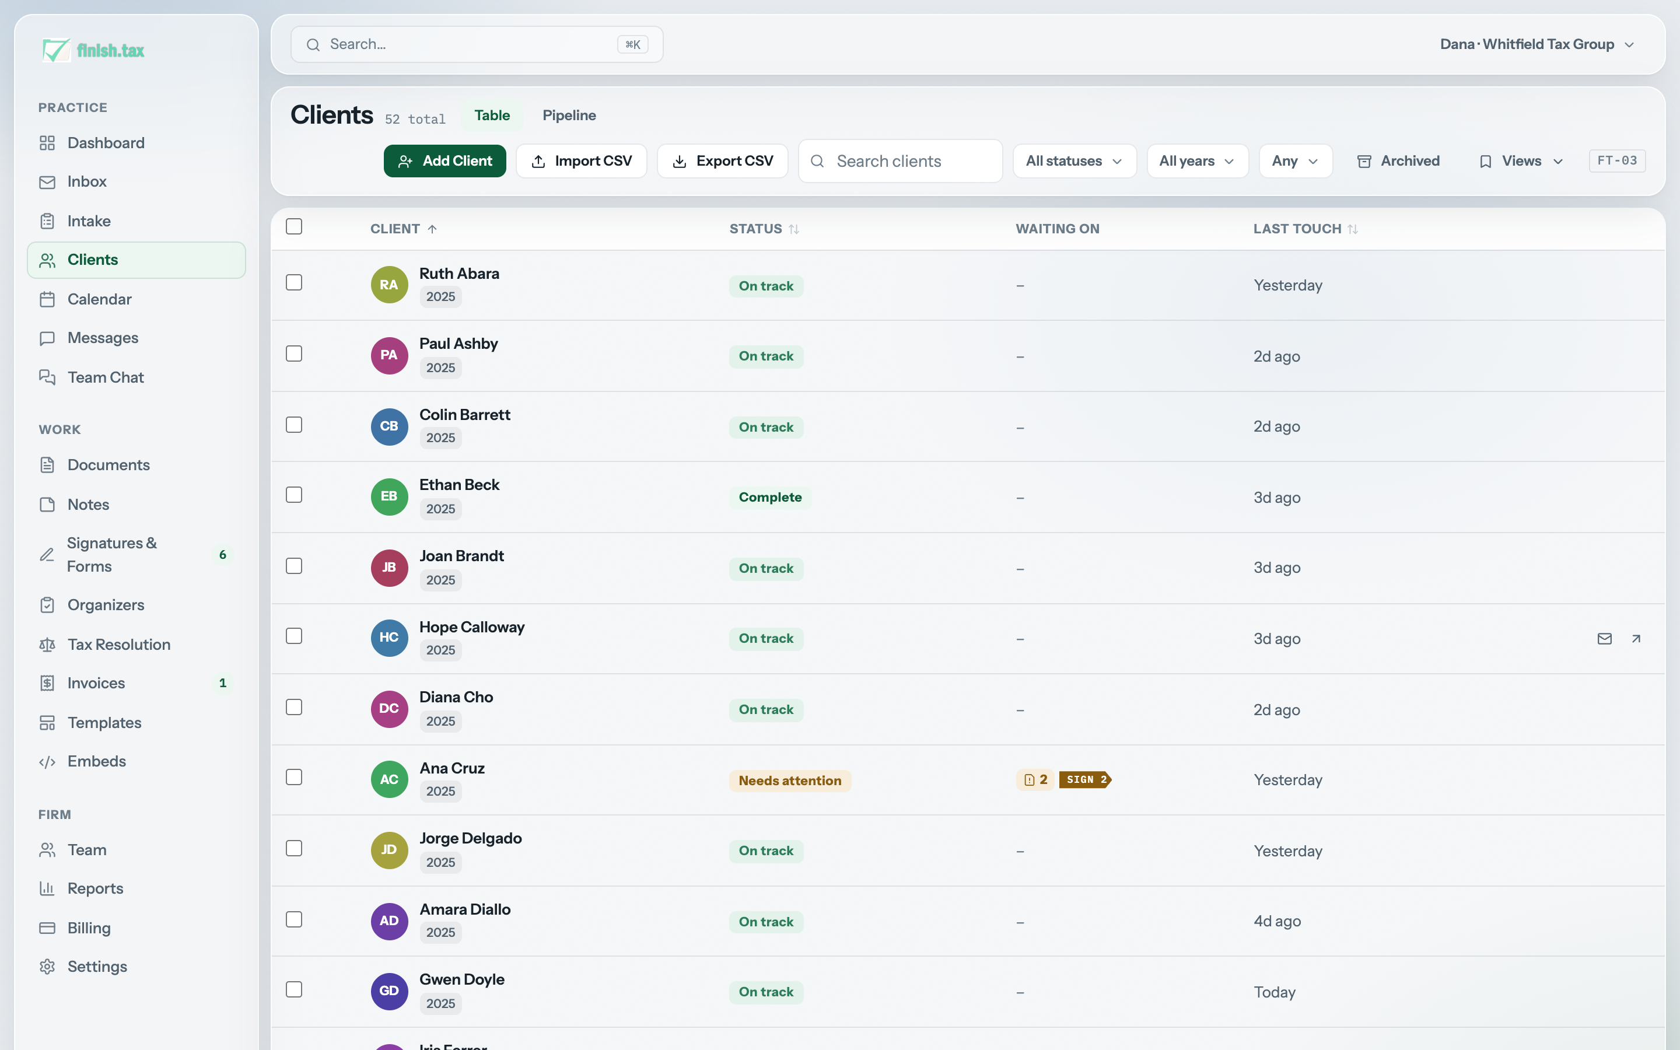Click Export CSV
This screenshot has height=1050, width=1680.
[x=723, y=161]
